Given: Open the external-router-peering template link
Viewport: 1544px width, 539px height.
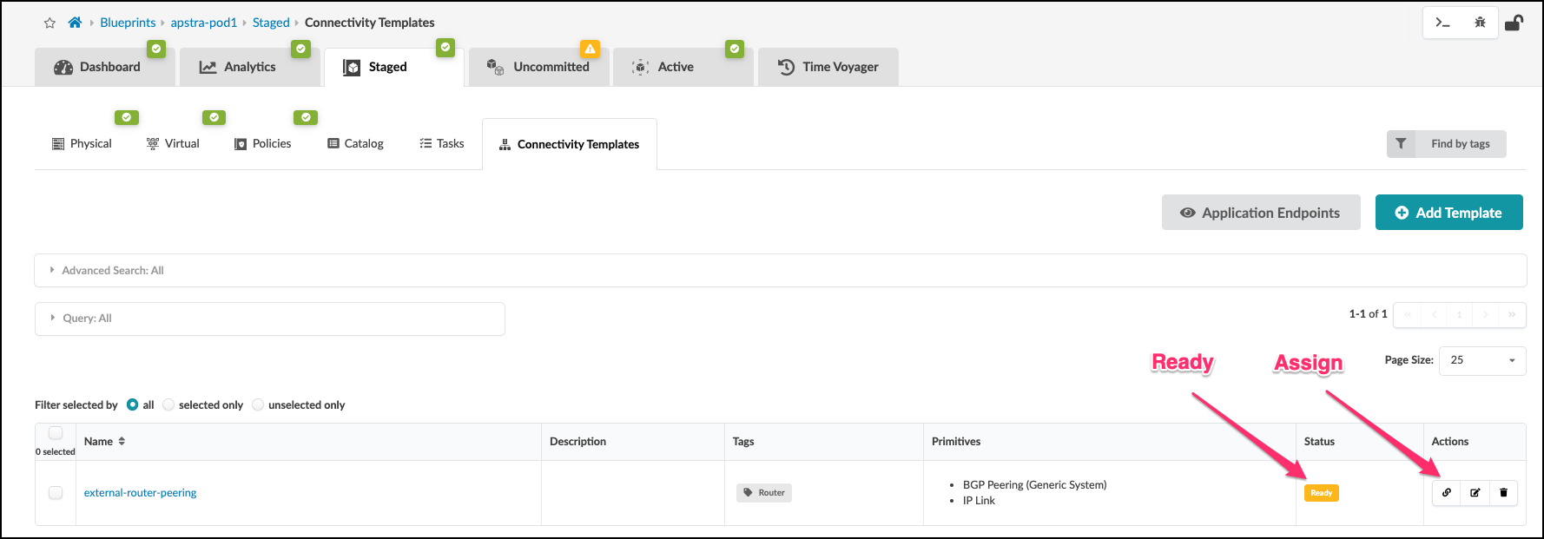Looking at the screenshot, I should pos(141,493).
